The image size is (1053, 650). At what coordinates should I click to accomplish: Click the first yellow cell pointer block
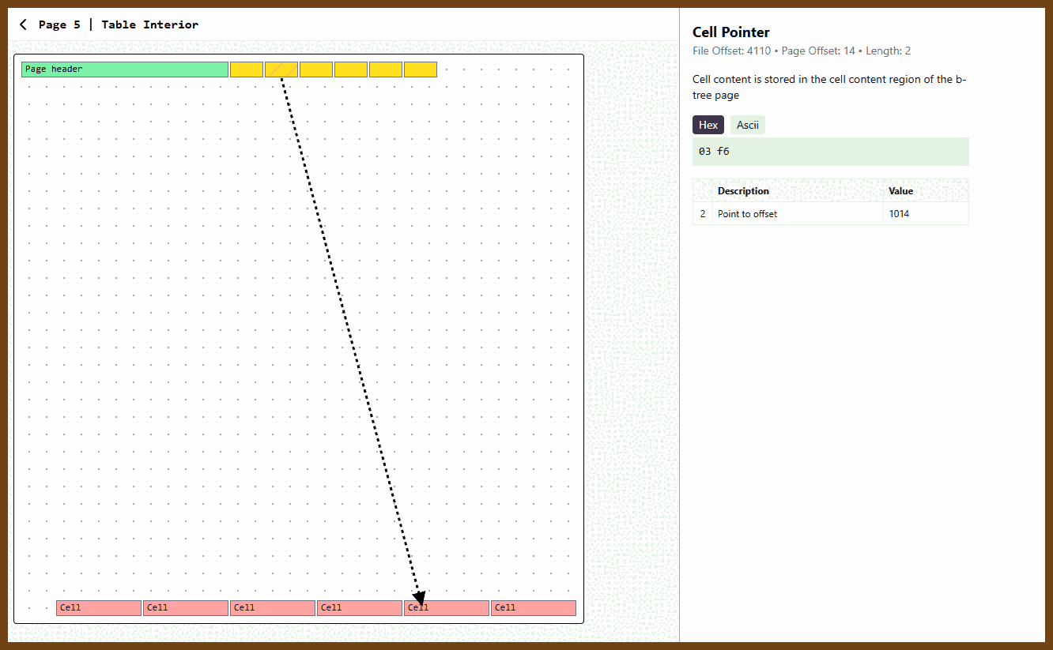[x=247, y=70]
